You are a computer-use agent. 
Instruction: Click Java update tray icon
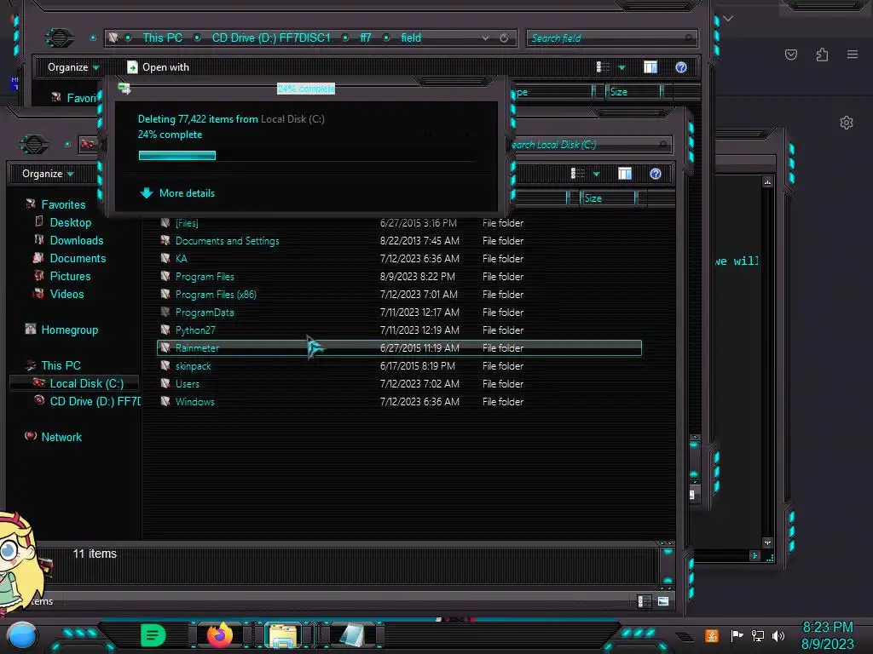click(712, 635)
